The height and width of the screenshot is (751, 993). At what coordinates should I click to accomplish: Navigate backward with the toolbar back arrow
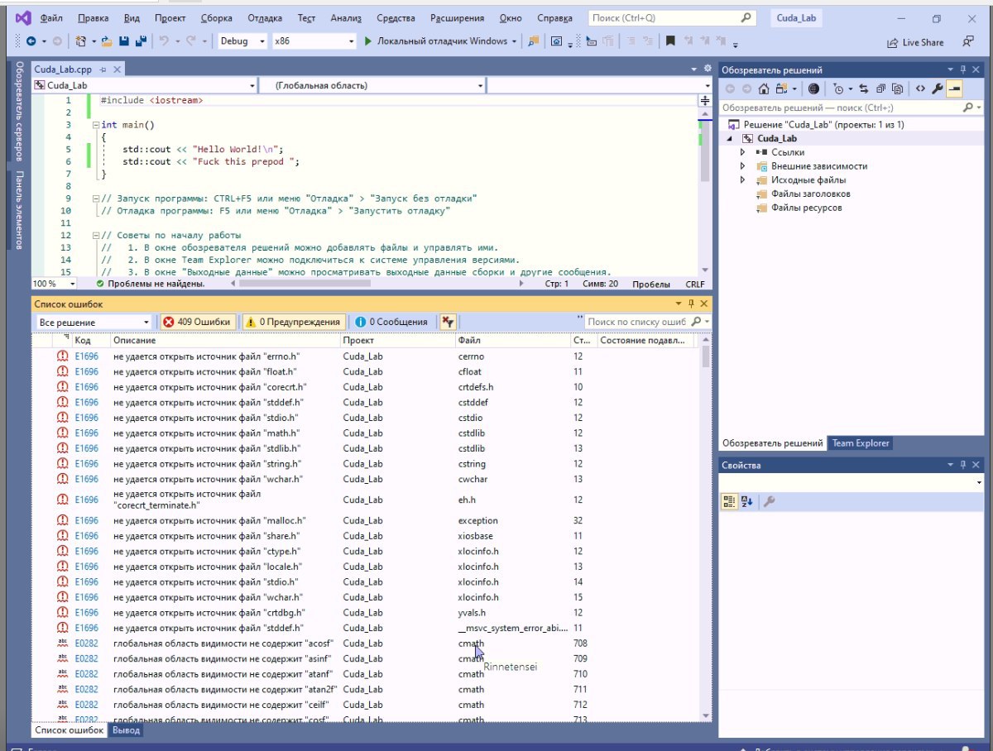(31, 41)
